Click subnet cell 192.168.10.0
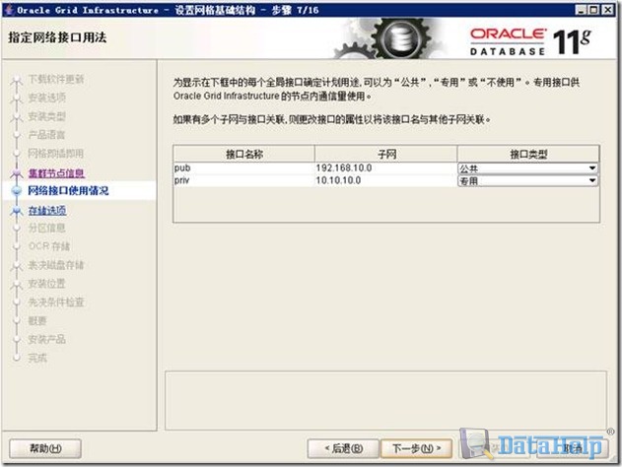Screen dimensions: 622x467 click(385, 168)
